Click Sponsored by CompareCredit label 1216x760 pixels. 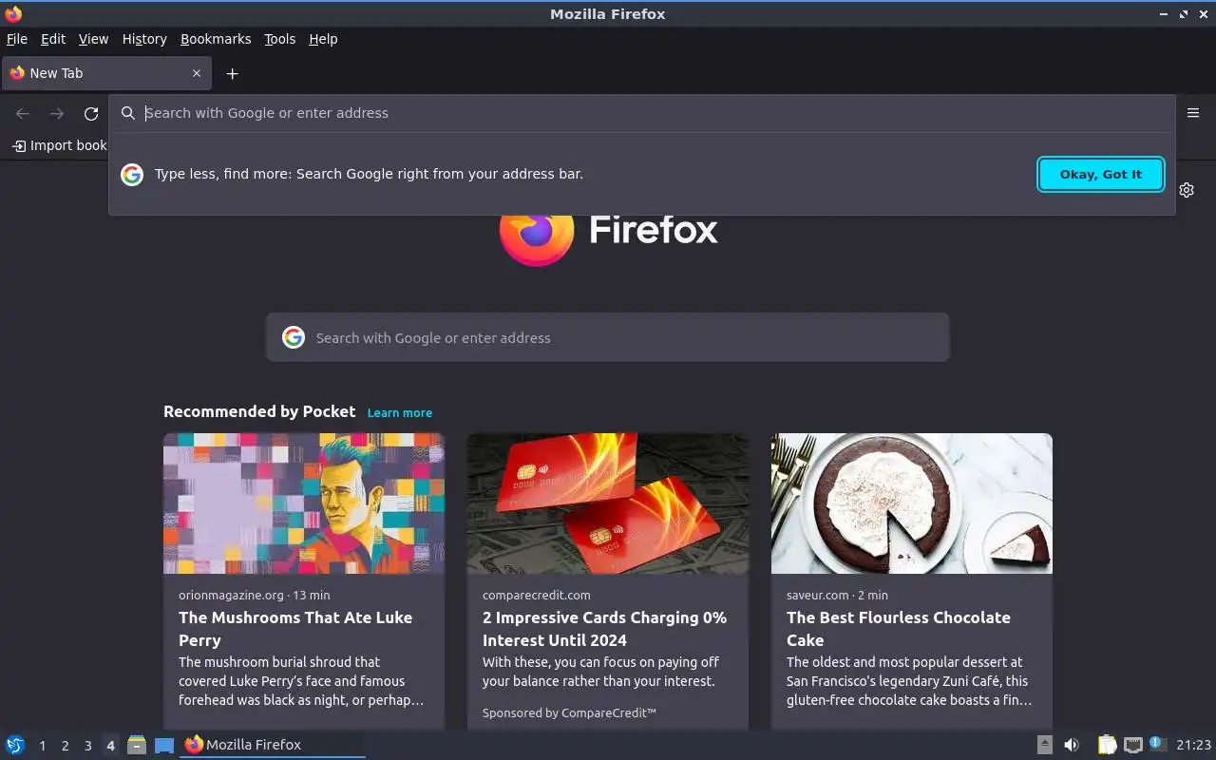click(569, 712)
